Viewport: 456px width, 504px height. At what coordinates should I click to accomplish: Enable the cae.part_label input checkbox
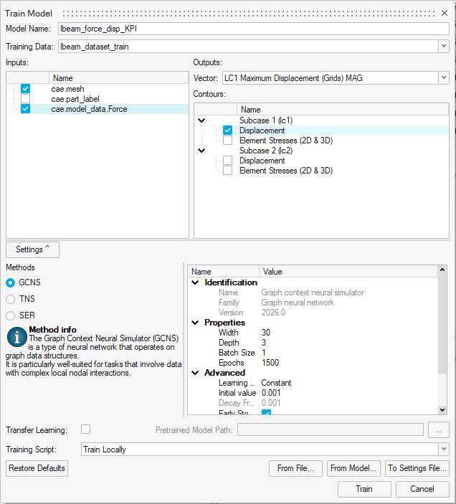(x=25, y=99)
